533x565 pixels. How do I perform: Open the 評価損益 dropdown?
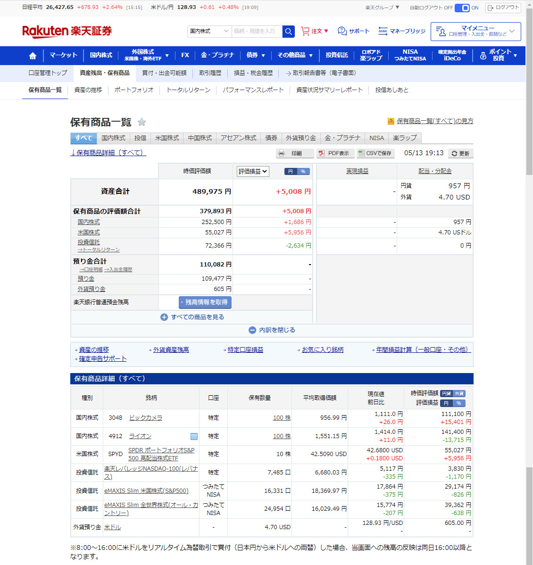pos(252,171)
